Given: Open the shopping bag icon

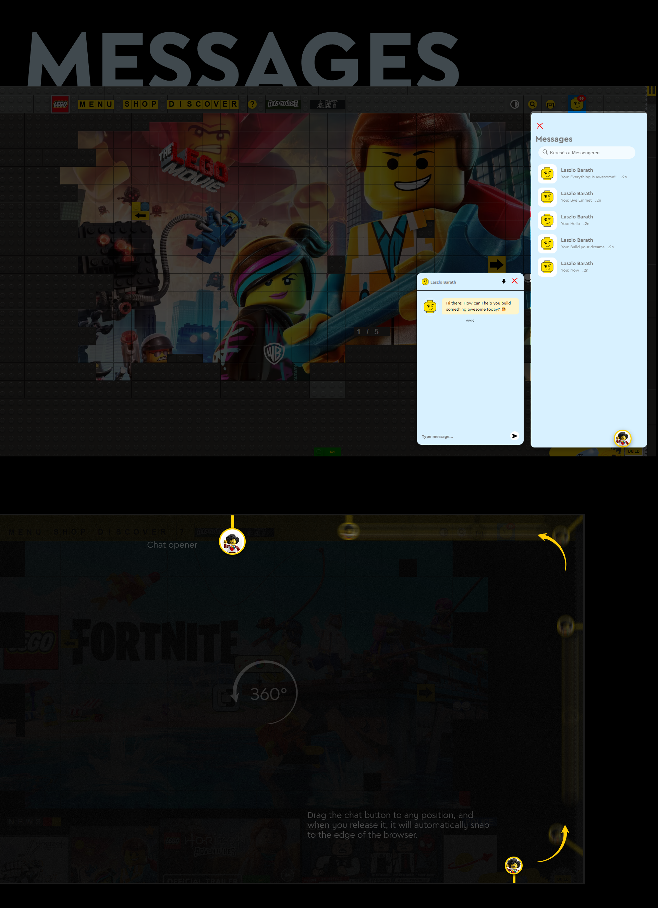Looking at the screenshot, I should coord(551,104).
